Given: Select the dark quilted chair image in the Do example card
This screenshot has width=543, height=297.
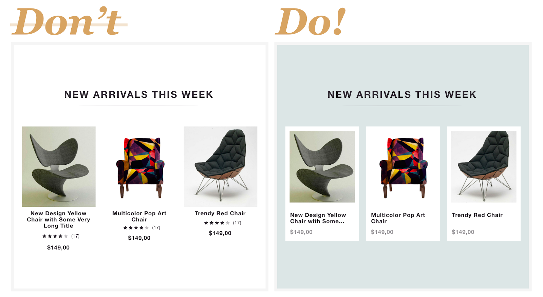Looking at the screenshot, I should pos(484,166).
